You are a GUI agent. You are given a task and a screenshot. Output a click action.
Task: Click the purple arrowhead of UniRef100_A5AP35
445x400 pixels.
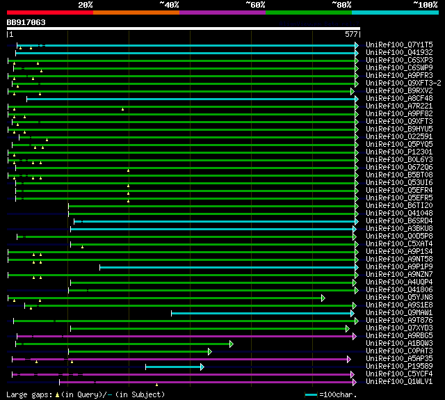click(349, 360)
